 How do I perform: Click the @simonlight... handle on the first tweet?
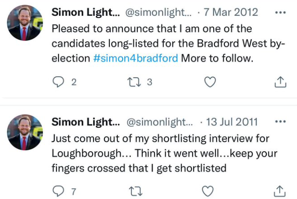click(x=159, y=13)
